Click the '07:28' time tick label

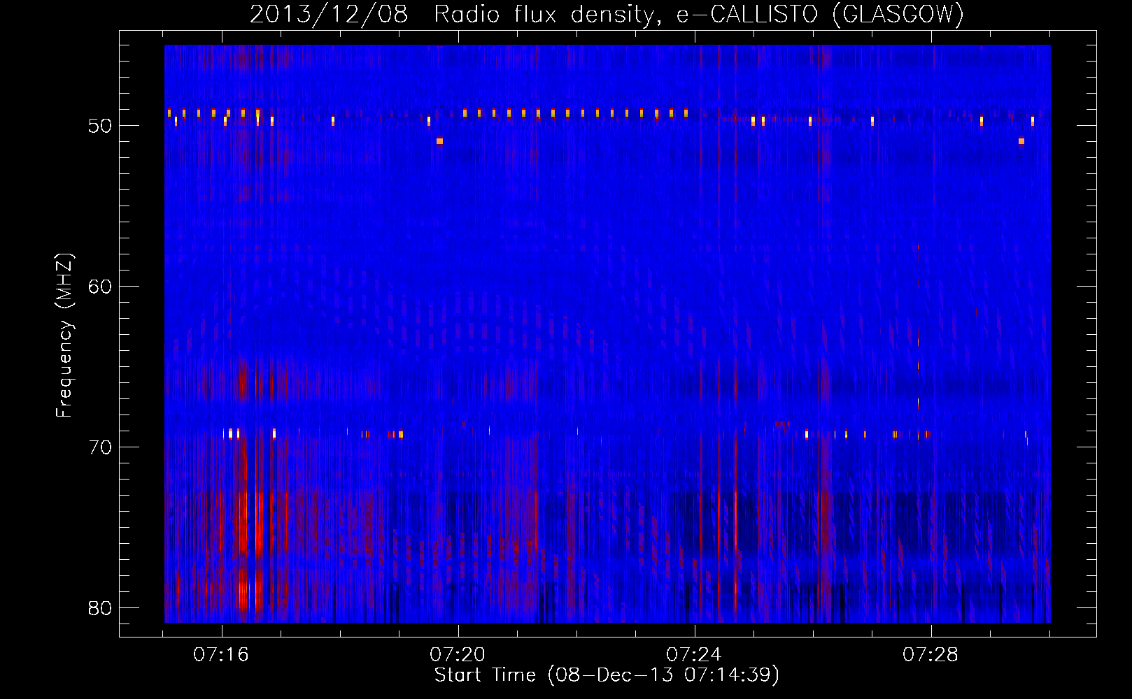pos(931,655)
